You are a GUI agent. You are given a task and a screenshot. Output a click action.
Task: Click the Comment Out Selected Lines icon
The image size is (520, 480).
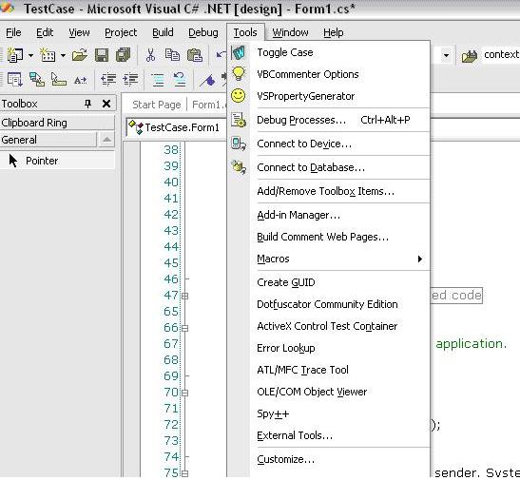158,80
